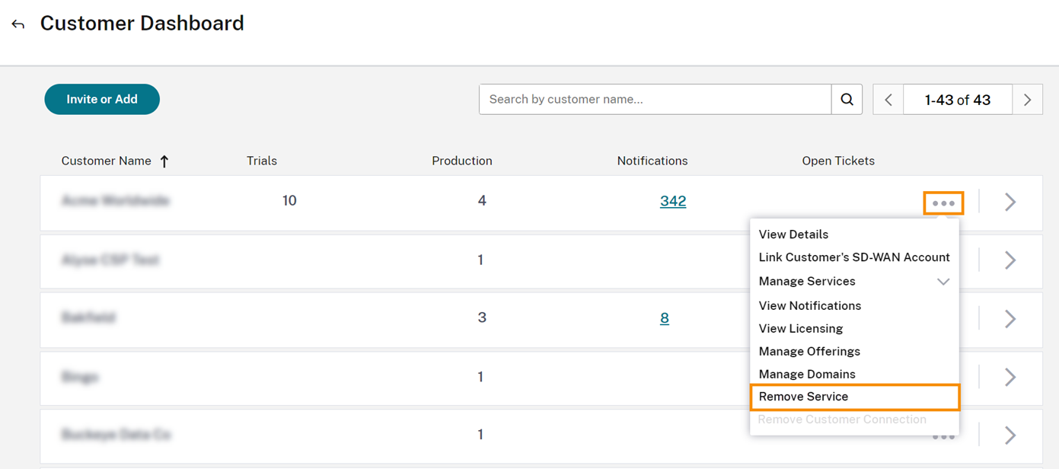This screenshot has height=469, width=1059.
Task: Go to next page of customers
Action: click(x=1027, y=100)
